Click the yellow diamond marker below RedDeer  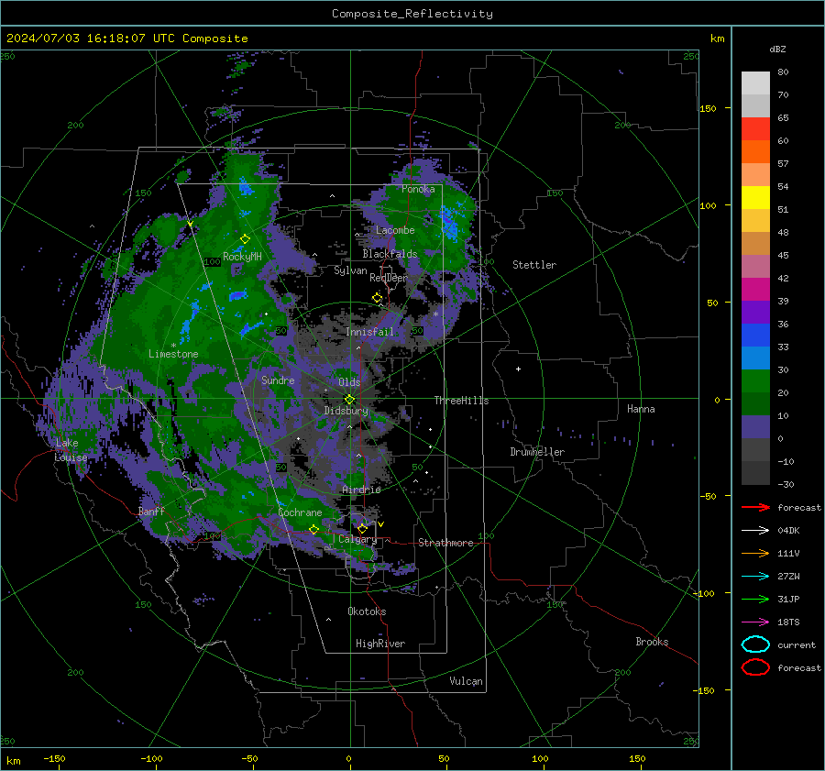[377, 298]
